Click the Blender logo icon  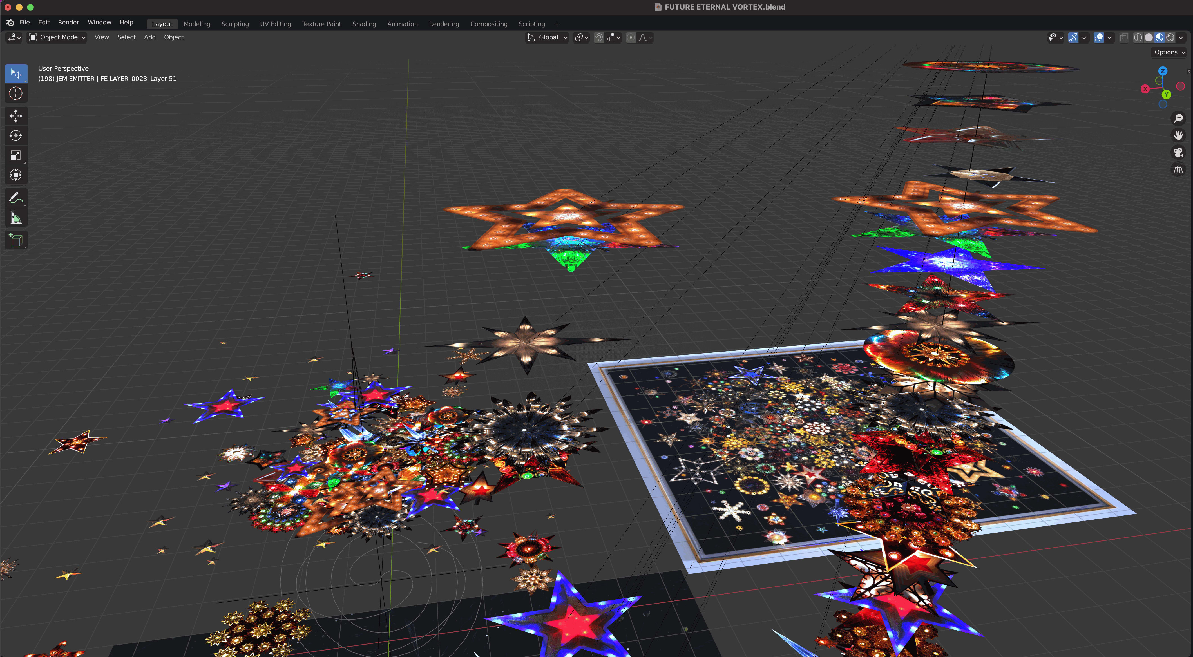point(10,23)
